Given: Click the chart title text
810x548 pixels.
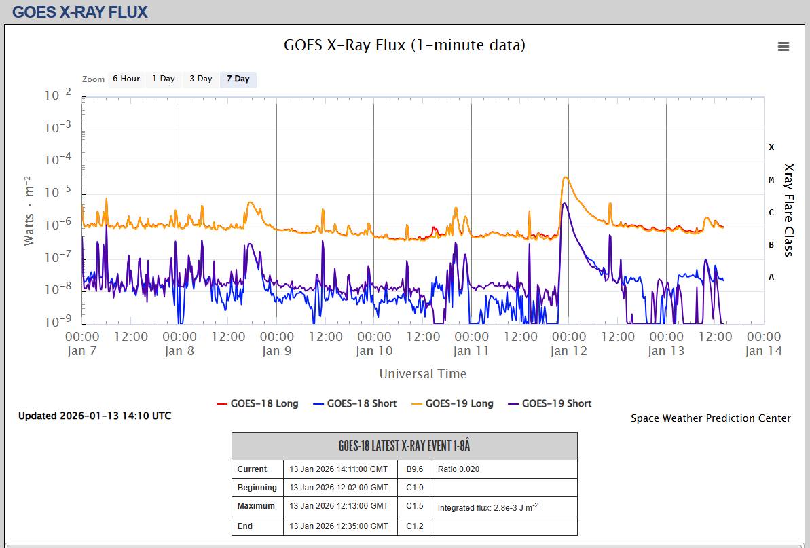Looking at the screenshot, I should (x=404, y=45).
